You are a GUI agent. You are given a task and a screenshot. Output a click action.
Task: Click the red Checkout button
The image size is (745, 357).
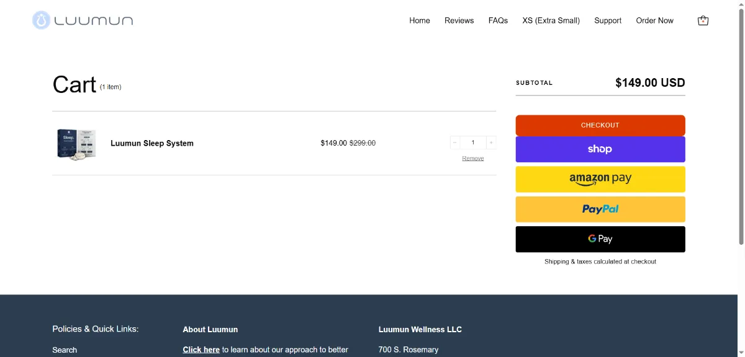tap(600, 125)
